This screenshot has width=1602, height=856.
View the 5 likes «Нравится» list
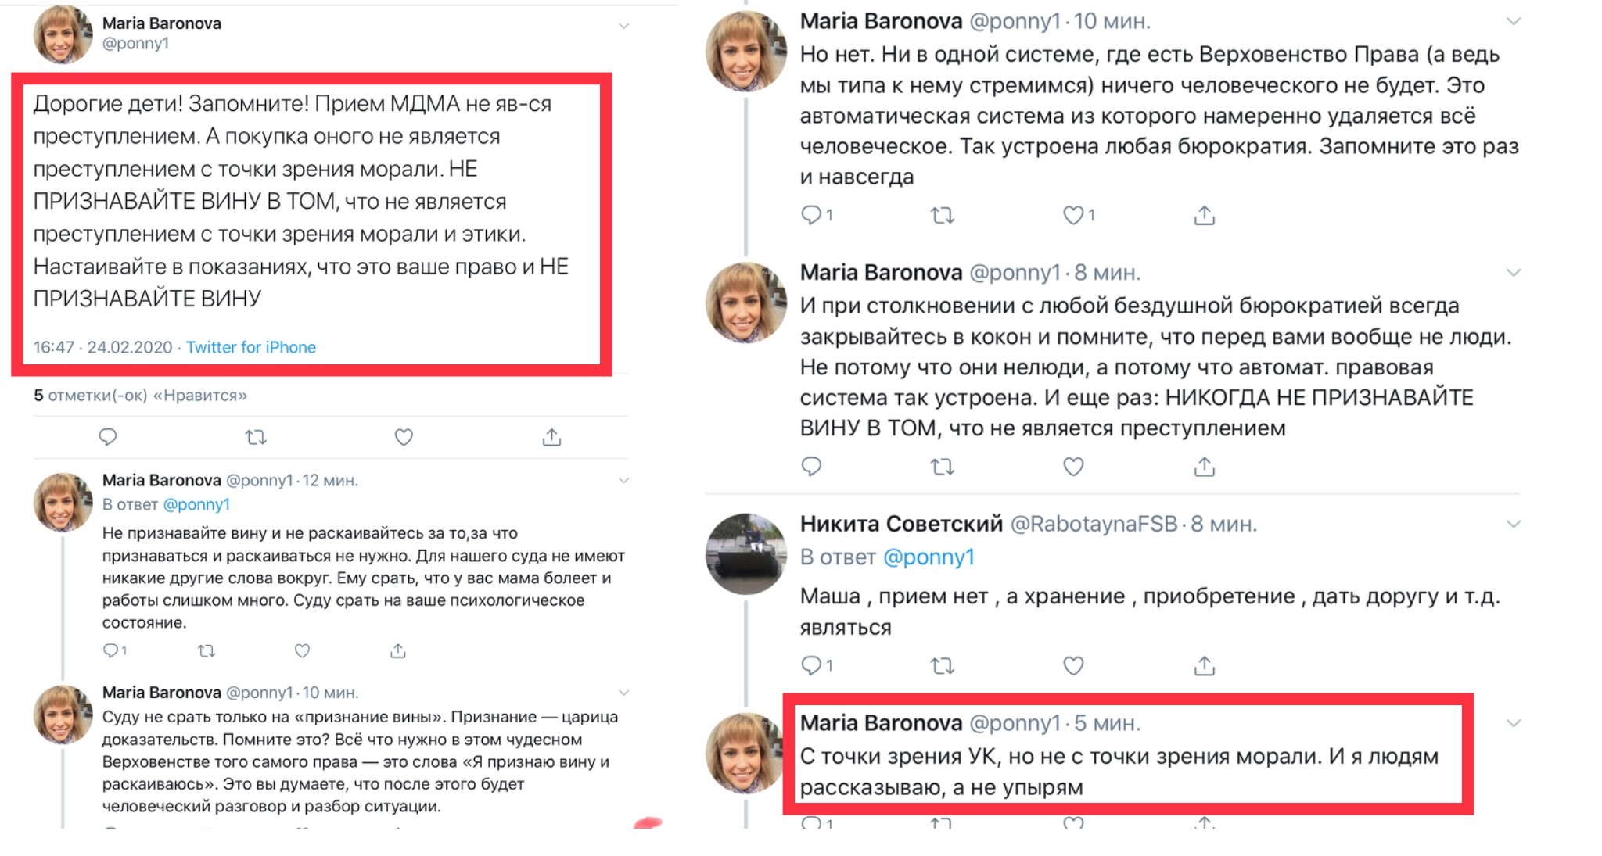click(140, 396)
